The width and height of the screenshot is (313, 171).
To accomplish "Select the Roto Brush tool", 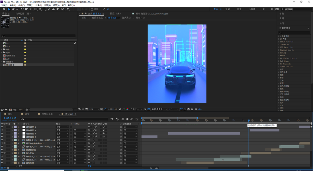I will tap(63, 9).
